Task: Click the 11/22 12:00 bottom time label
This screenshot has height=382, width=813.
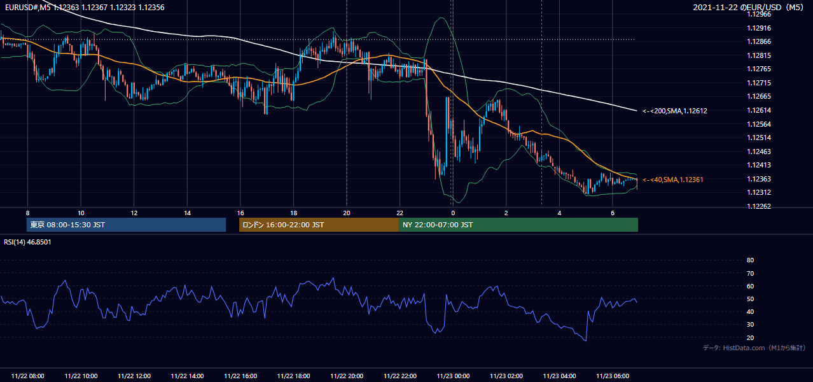Action: [134, 376]
